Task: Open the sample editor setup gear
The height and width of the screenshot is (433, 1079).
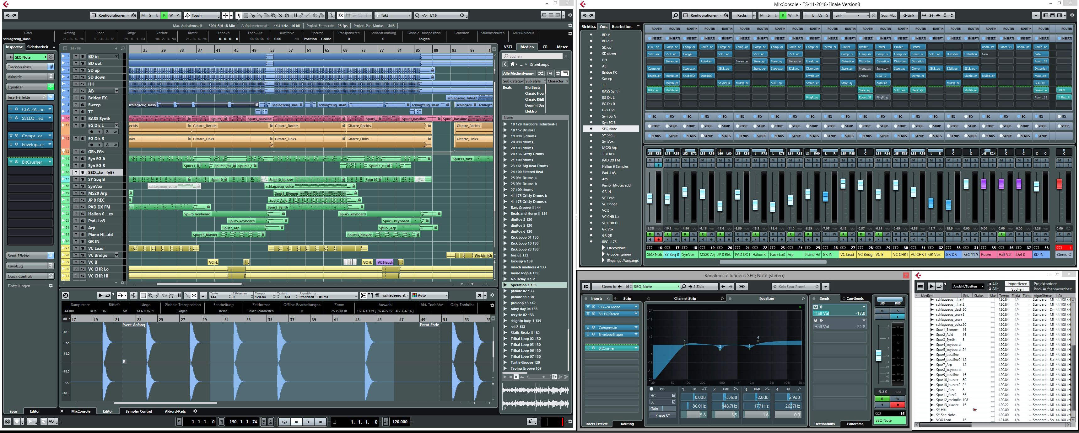Action: coord(492,295)
